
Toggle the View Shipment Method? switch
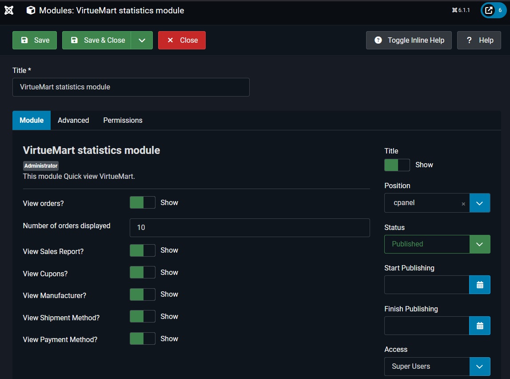143,316
